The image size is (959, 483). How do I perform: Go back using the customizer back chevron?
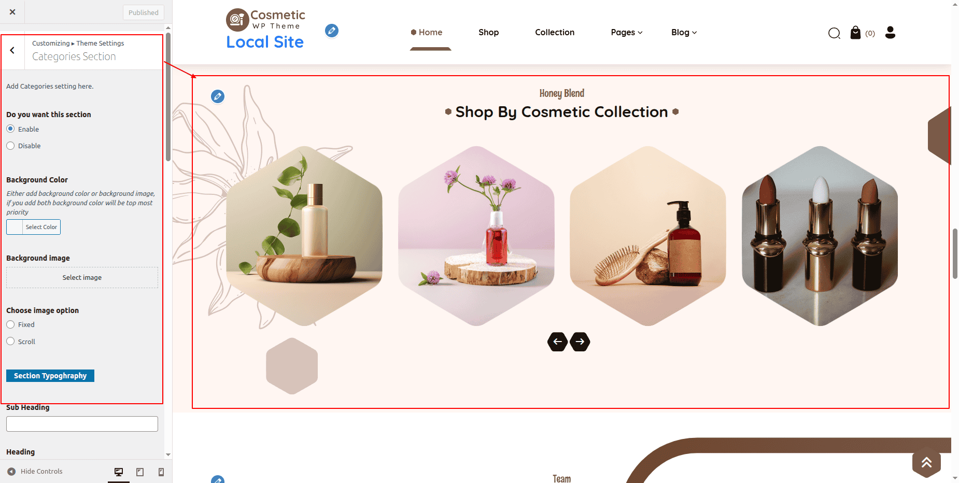coord(12,50)
